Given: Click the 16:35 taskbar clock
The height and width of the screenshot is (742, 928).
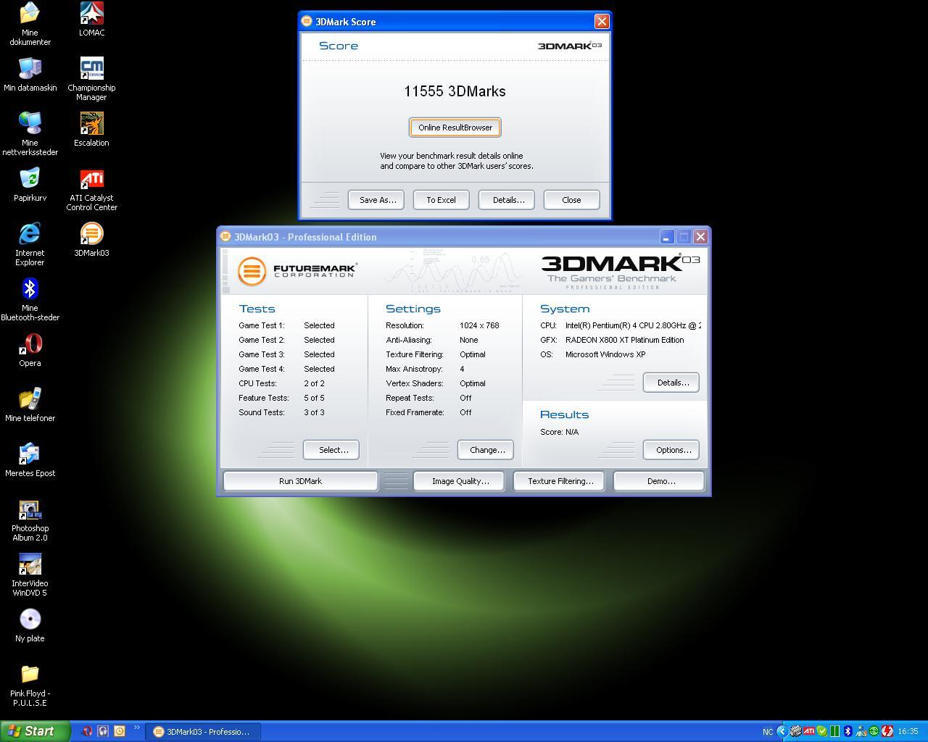Looking at the screenshot, I should [x=908, y=732].
